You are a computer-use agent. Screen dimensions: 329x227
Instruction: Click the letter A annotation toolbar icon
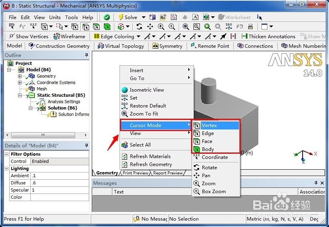click(195, 17)
